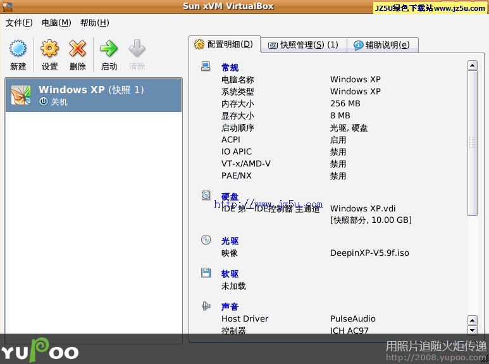This screenshot has width=489, height=364.
Task: Start the VM with 启动 green arrow
Action: coord(109,48)
